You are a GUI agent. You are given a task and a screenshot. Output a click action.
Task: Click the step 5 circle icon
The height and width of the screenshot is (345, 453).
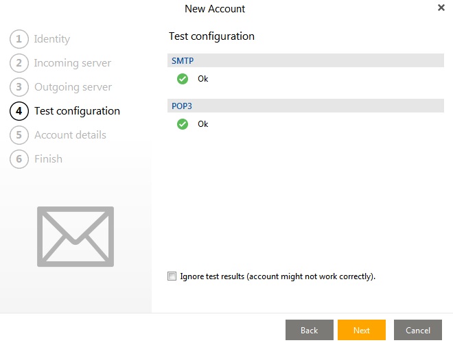pyautogui.click(x=19, y=135)
